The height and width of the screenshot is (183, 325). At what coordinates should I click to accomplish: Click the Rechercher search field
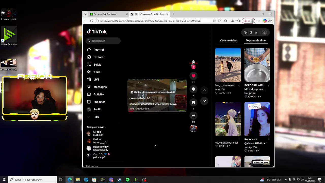click(x=103, y=41)
